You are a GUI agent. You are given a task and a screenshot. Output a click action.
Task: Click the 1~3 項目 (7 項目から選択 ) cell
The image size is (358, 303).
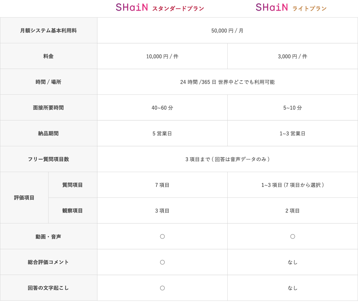point(293,185)
